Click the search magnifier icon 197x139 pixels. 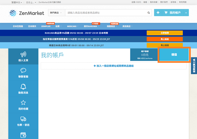pos(149,13)
